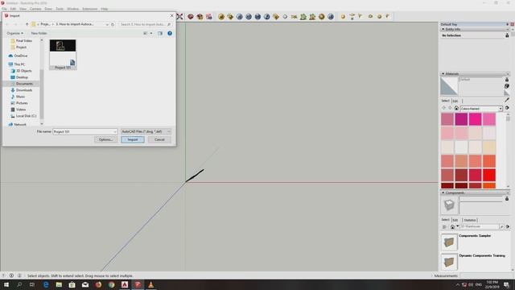Open the Colors-Named library dropdown
515x290 pixels.
click(x=501, y=108)
